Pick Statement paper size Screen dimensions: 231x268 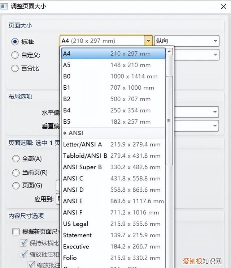coord(113,235)
